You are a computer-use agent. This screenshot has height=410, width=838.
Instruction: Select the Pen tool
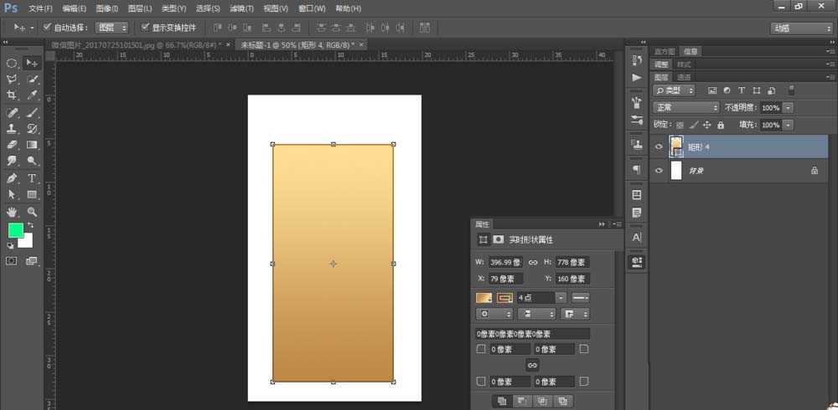click(13, 178)
